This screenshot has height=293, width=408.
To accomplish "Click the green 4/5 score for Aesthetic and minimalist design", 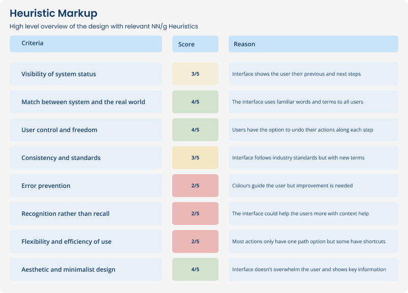I will 195,270.
